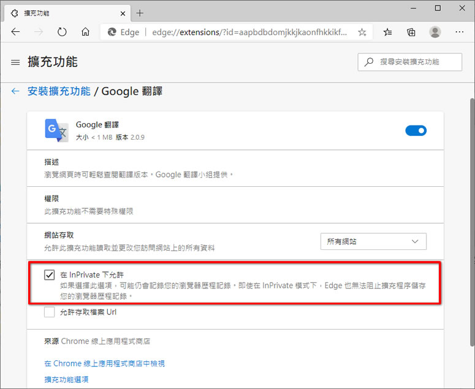Click the puzzle icon on the tab
This screenshot has width=475, height=389.
(15, 13)
